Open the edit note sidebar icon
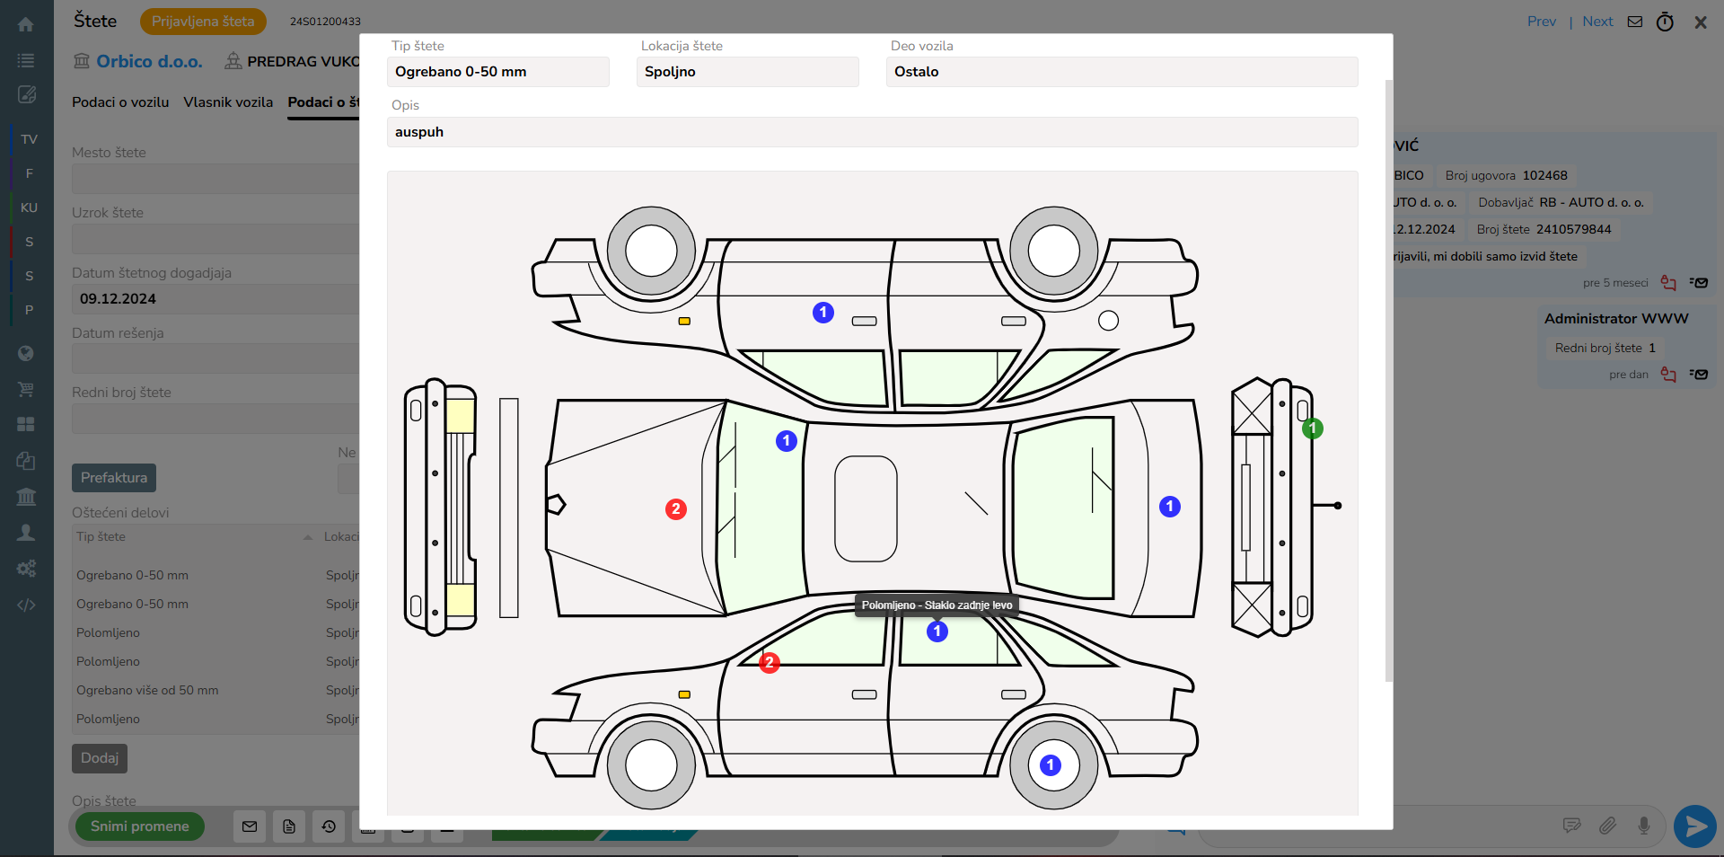1724x857 pixels. (x=26, y=94)
